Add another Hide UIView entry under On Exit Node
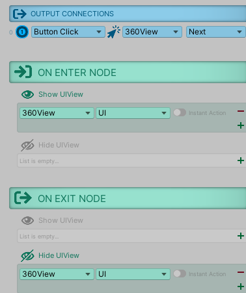 pyautogui.click(x=241, y=287)
